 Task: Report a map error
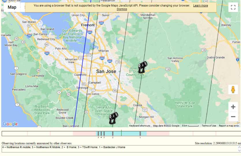229,126
